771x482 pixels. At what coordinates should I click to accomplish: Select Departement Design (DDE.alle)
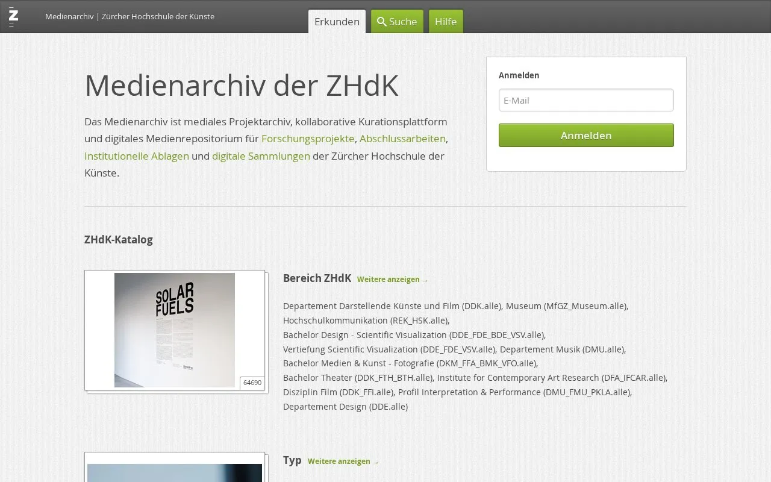click(345, 407)
